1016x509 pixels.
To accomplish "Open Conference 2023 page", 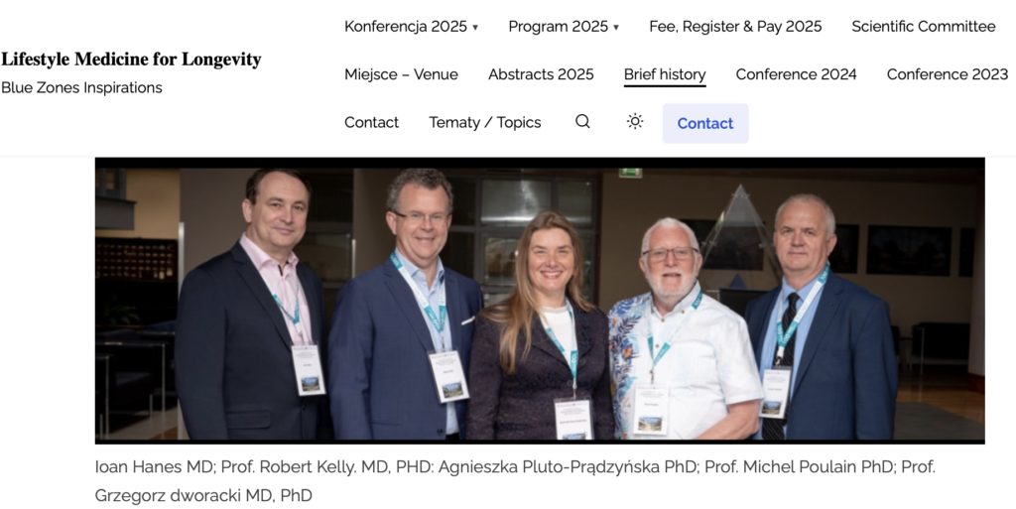I will tap(948, 74).
